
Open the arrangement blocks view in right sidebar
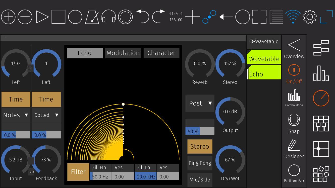pos(321,48)
